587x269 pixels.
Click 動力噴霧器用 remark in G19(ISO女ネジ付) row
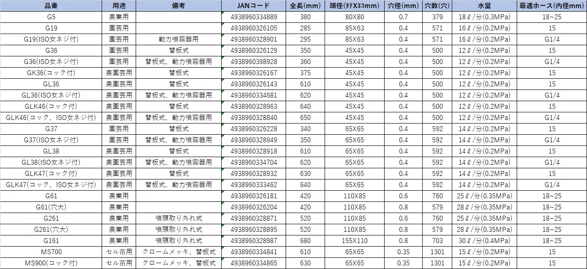point(178,39)
